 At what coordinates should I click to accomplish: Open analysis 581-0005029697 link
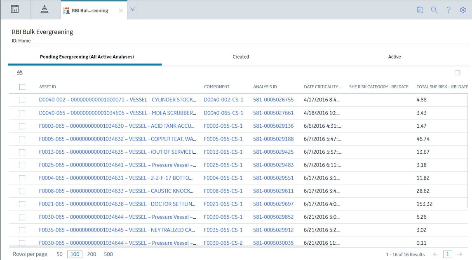coord(273,204)
